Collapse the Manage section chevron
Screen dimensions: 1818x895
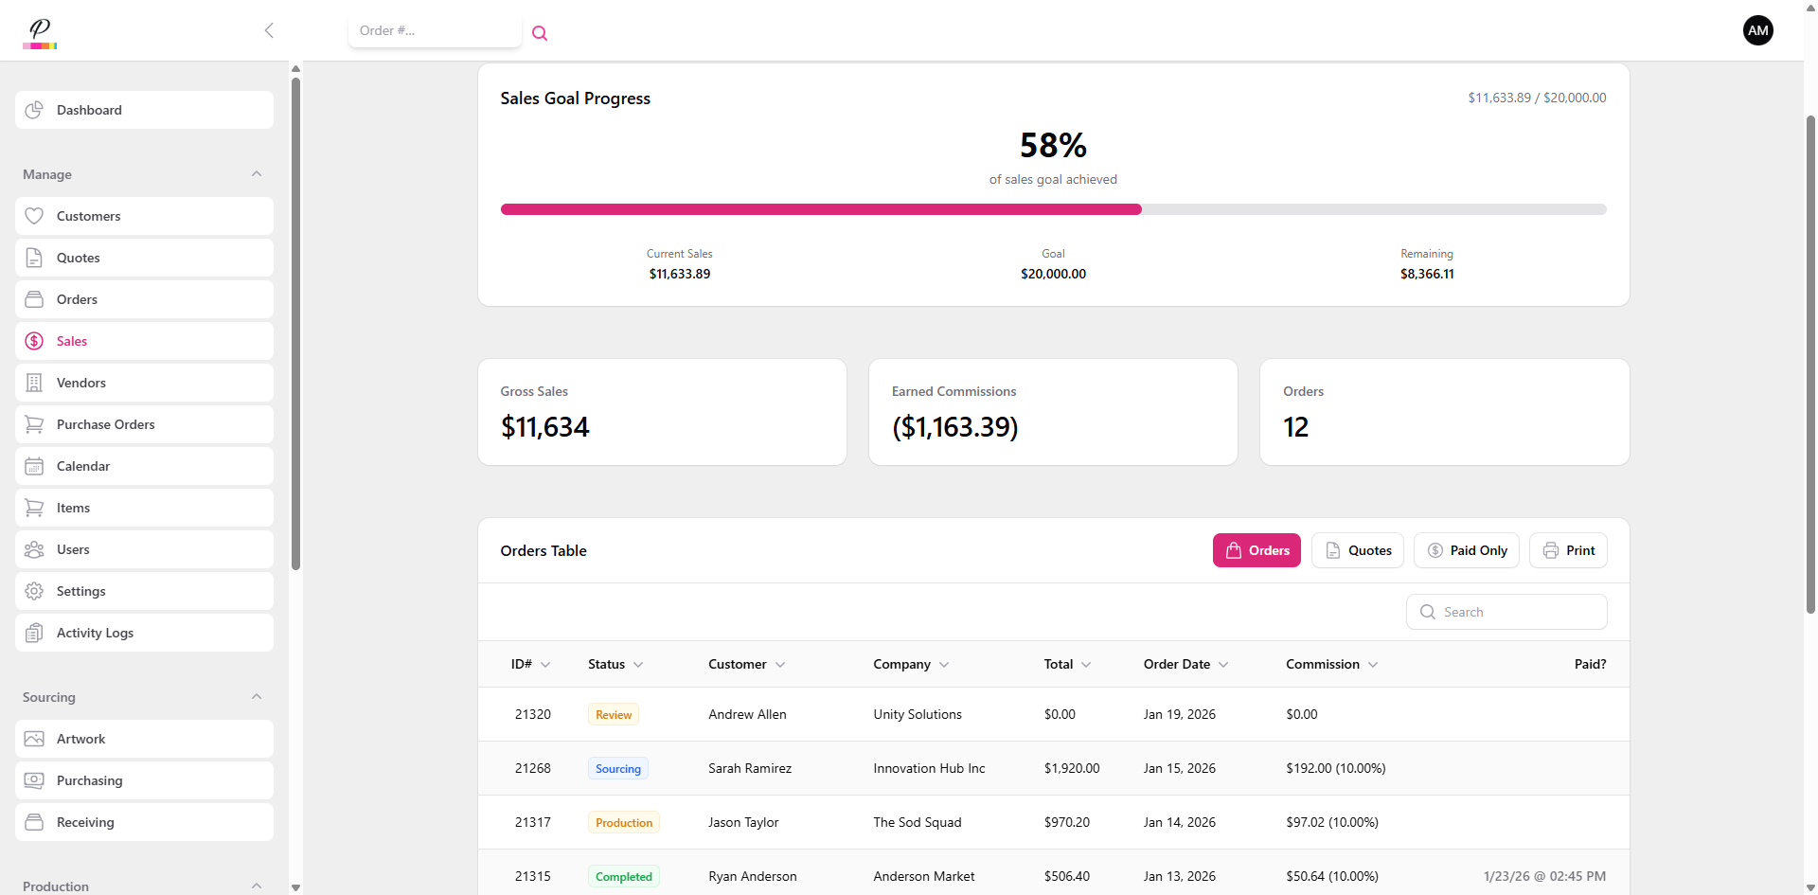point(257,174)
